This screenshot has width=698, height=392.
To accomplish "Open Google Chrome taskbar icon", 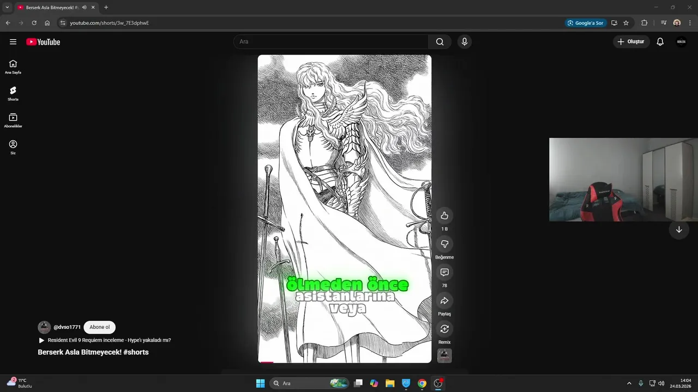I will [422, 383].
